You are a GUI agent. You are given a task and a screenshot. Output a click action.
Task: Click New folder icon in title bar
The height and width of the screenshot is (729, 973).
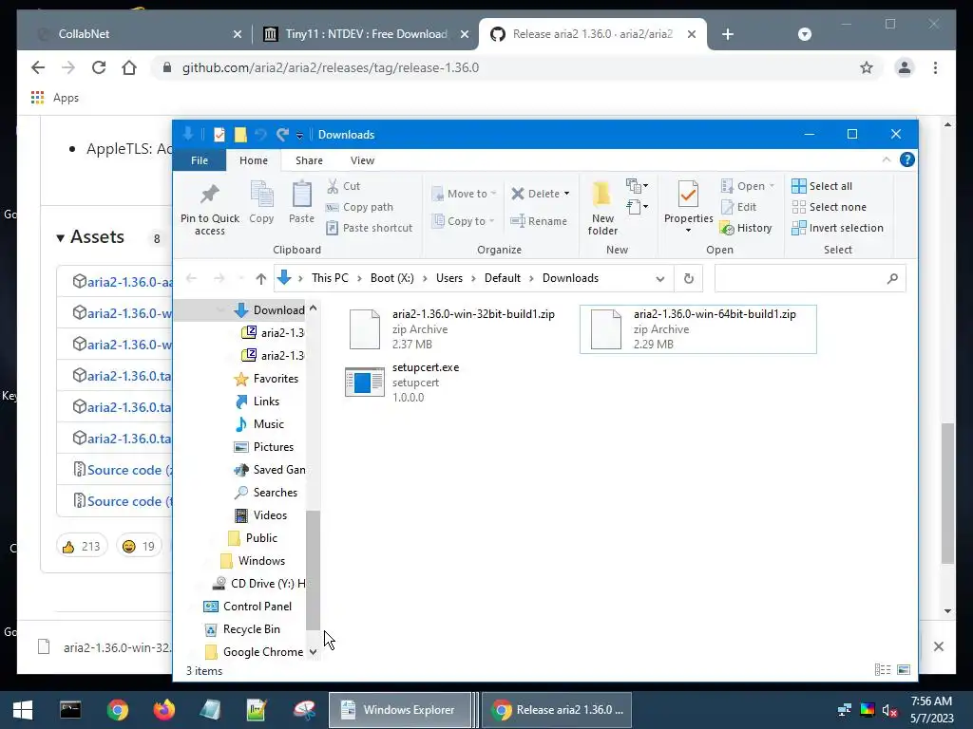pos(240,135)
